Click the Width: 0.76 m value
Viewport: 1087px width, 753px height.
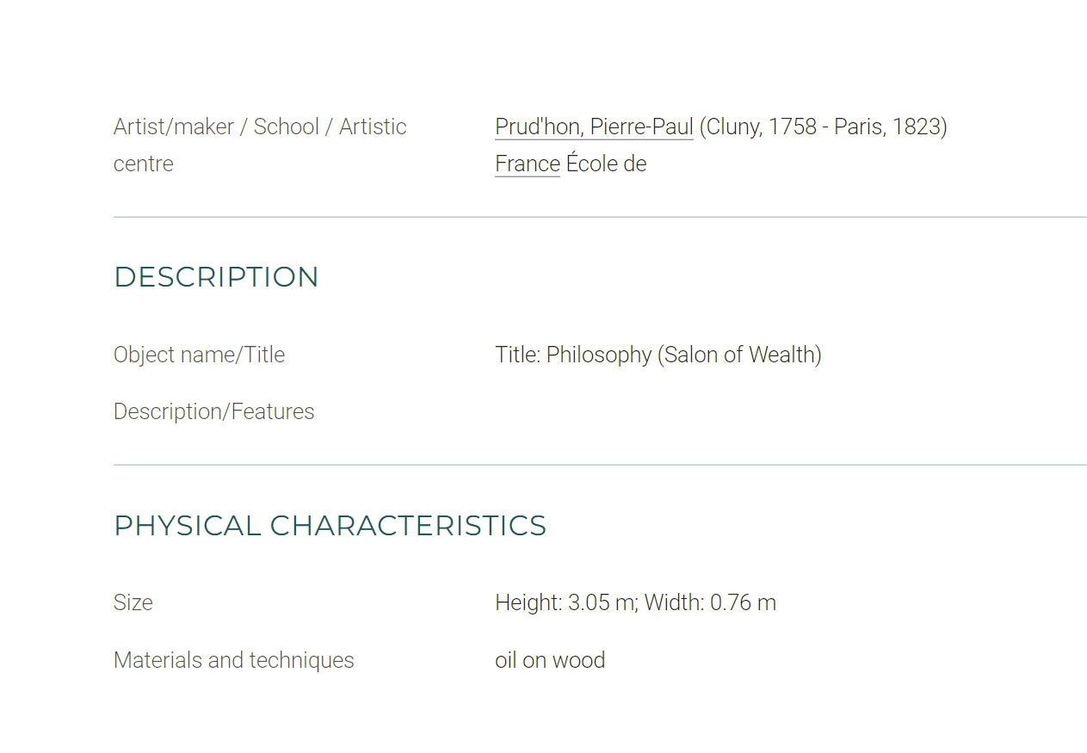pyautogui.click(x=710, y=602)
